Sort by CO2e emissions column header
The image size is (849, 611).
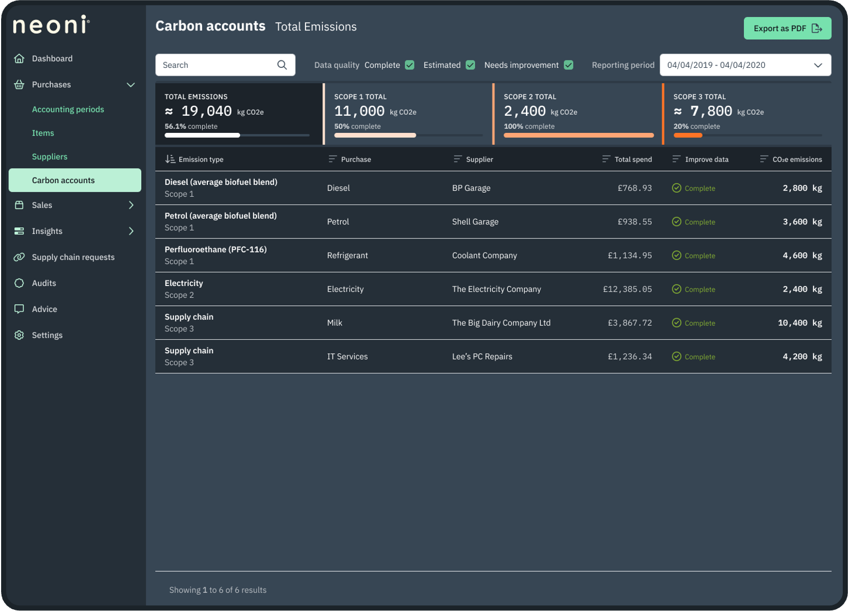coord(797,159)
